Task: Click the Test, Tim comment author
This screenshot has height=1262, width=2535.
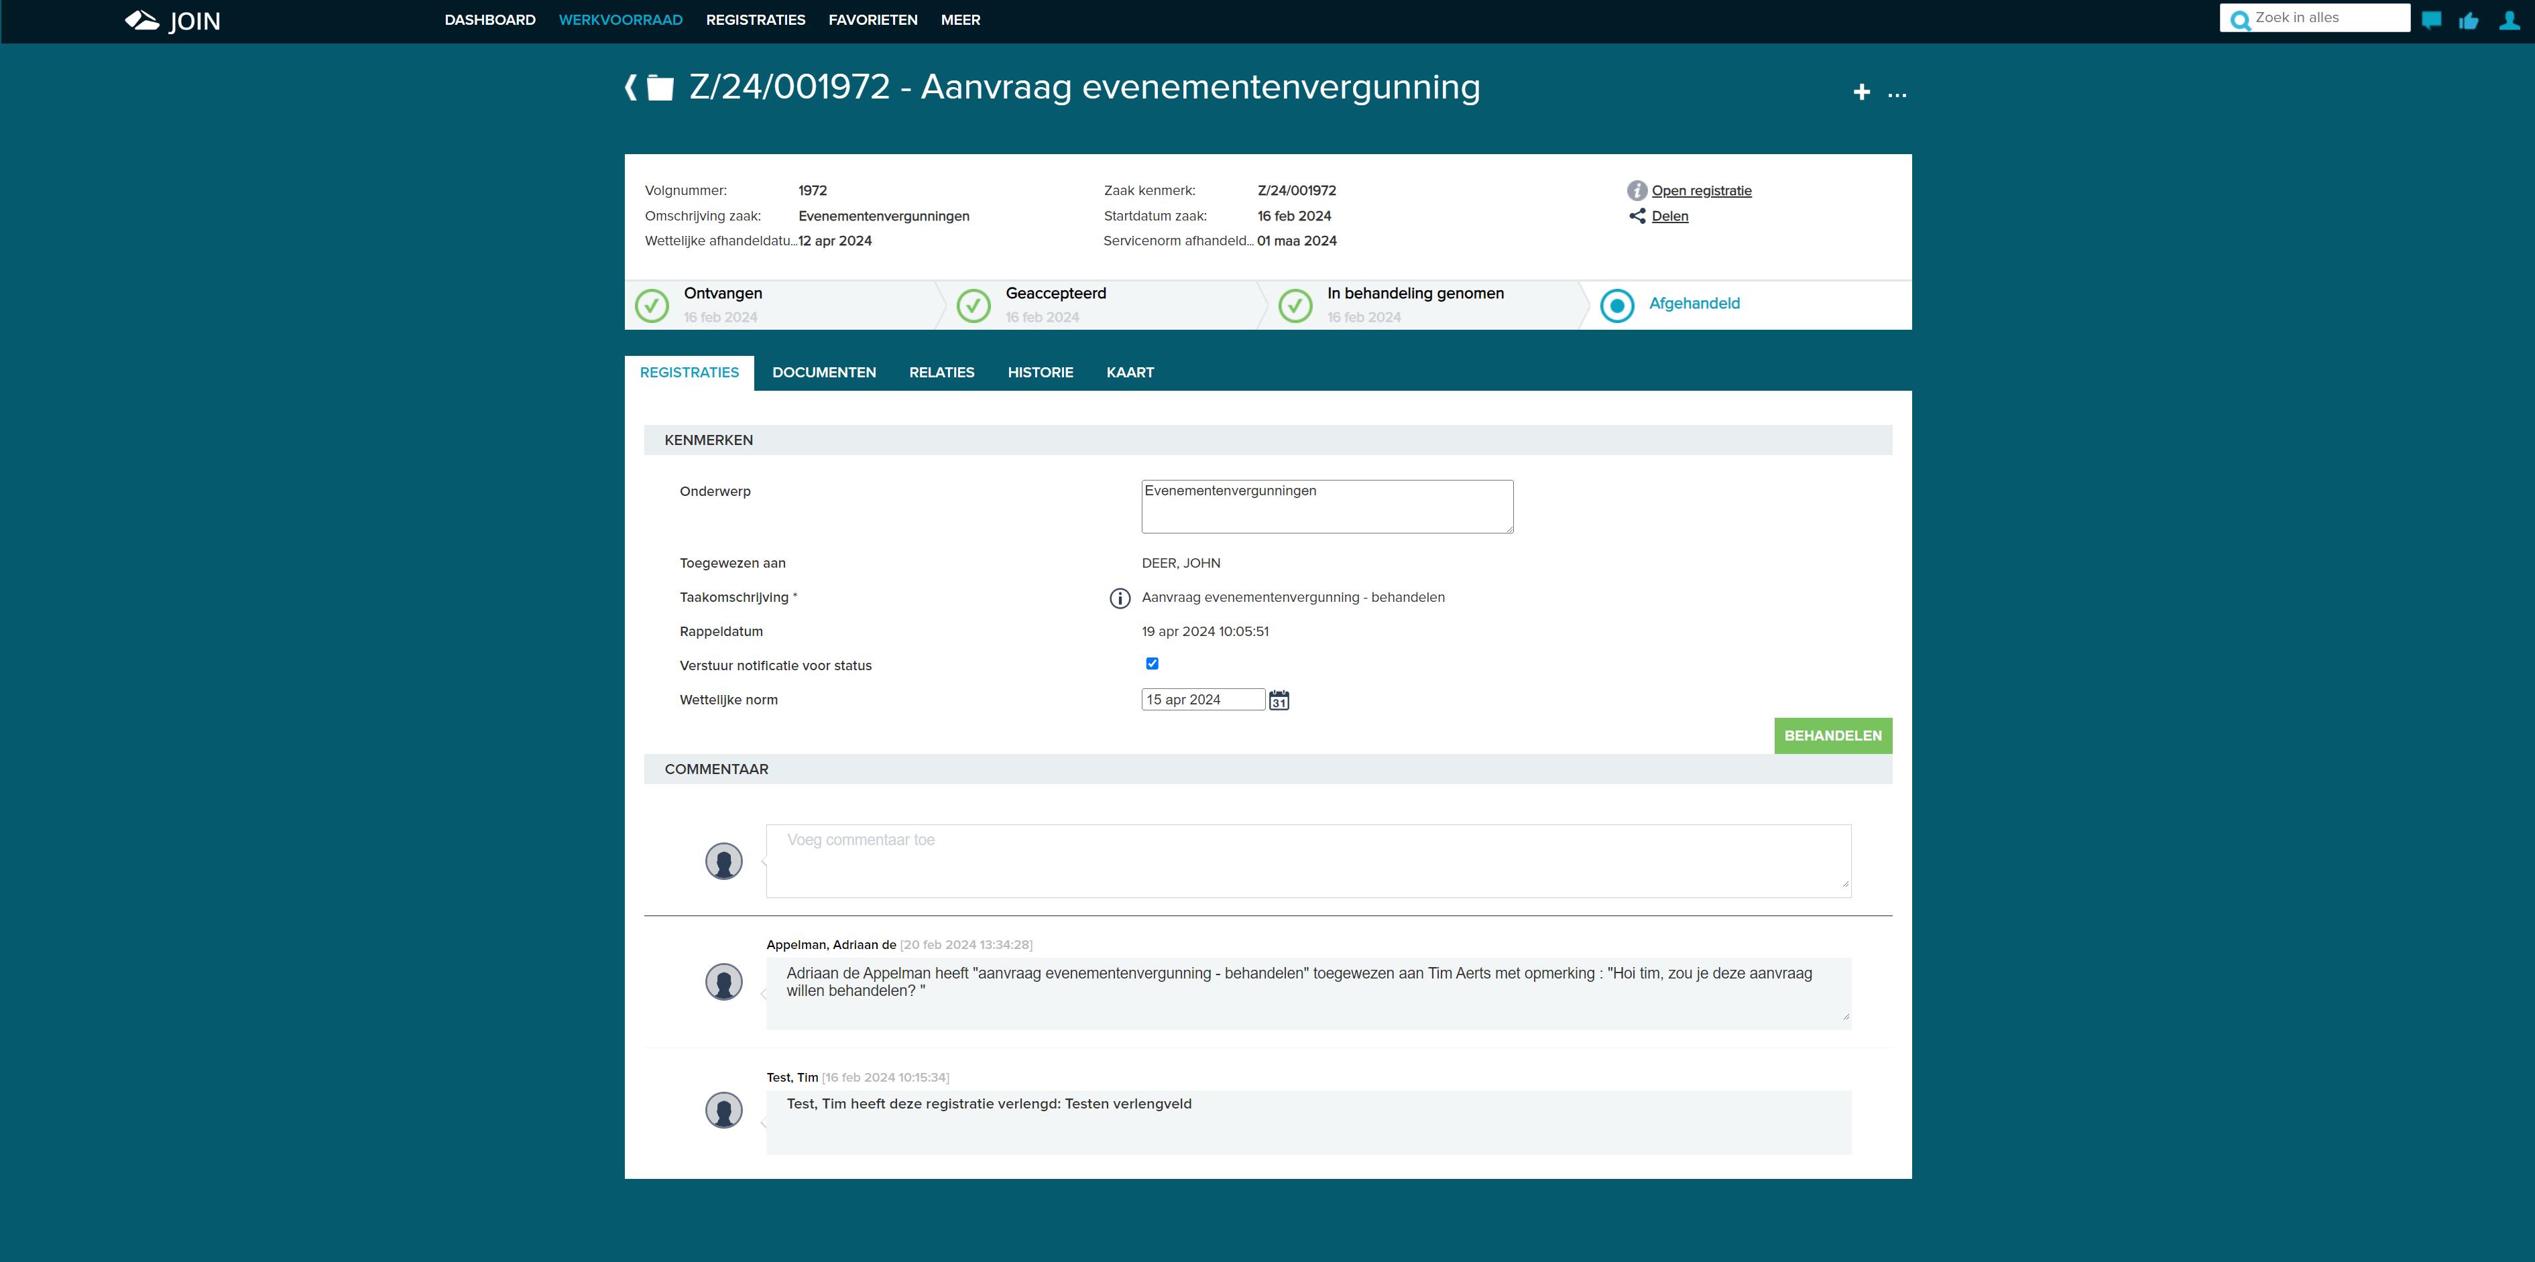Action: click(792, 1078)
